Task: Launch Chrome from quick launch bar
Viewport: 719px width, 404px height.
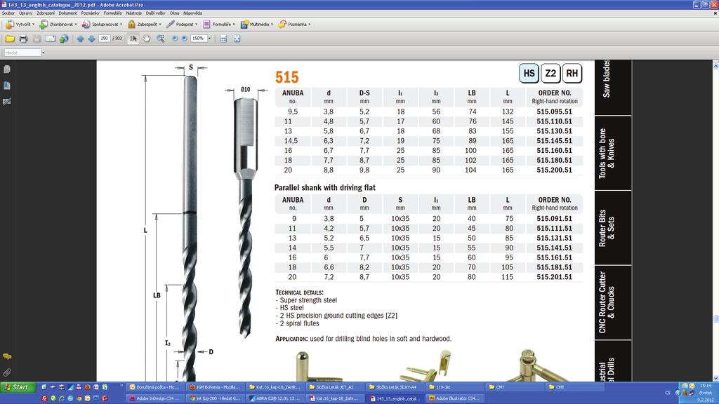Action: (79, 398)
